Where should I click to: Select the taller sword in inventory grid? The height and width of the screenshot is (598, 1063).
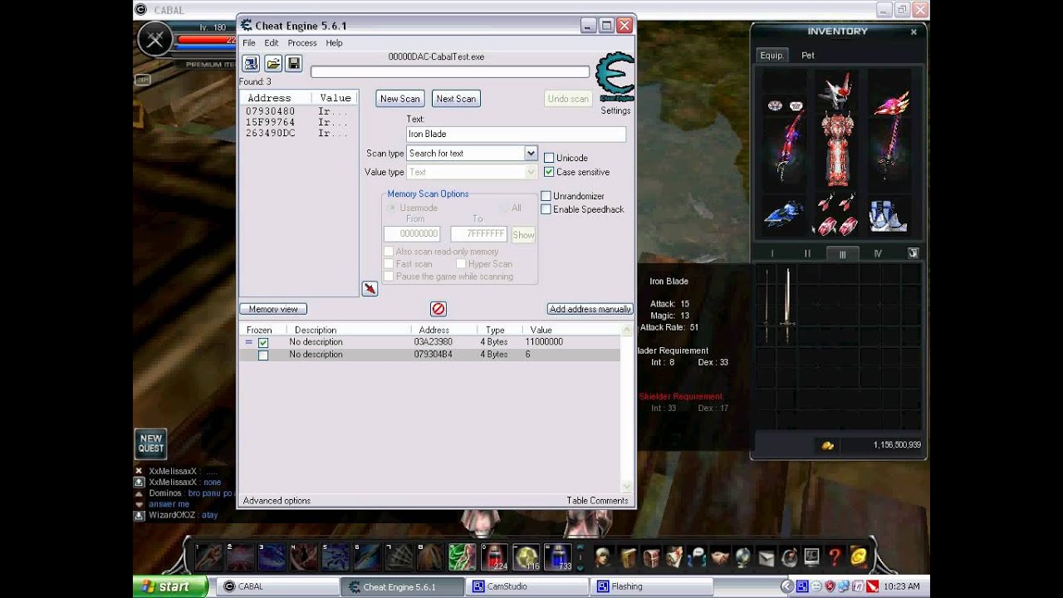[787, 305]
